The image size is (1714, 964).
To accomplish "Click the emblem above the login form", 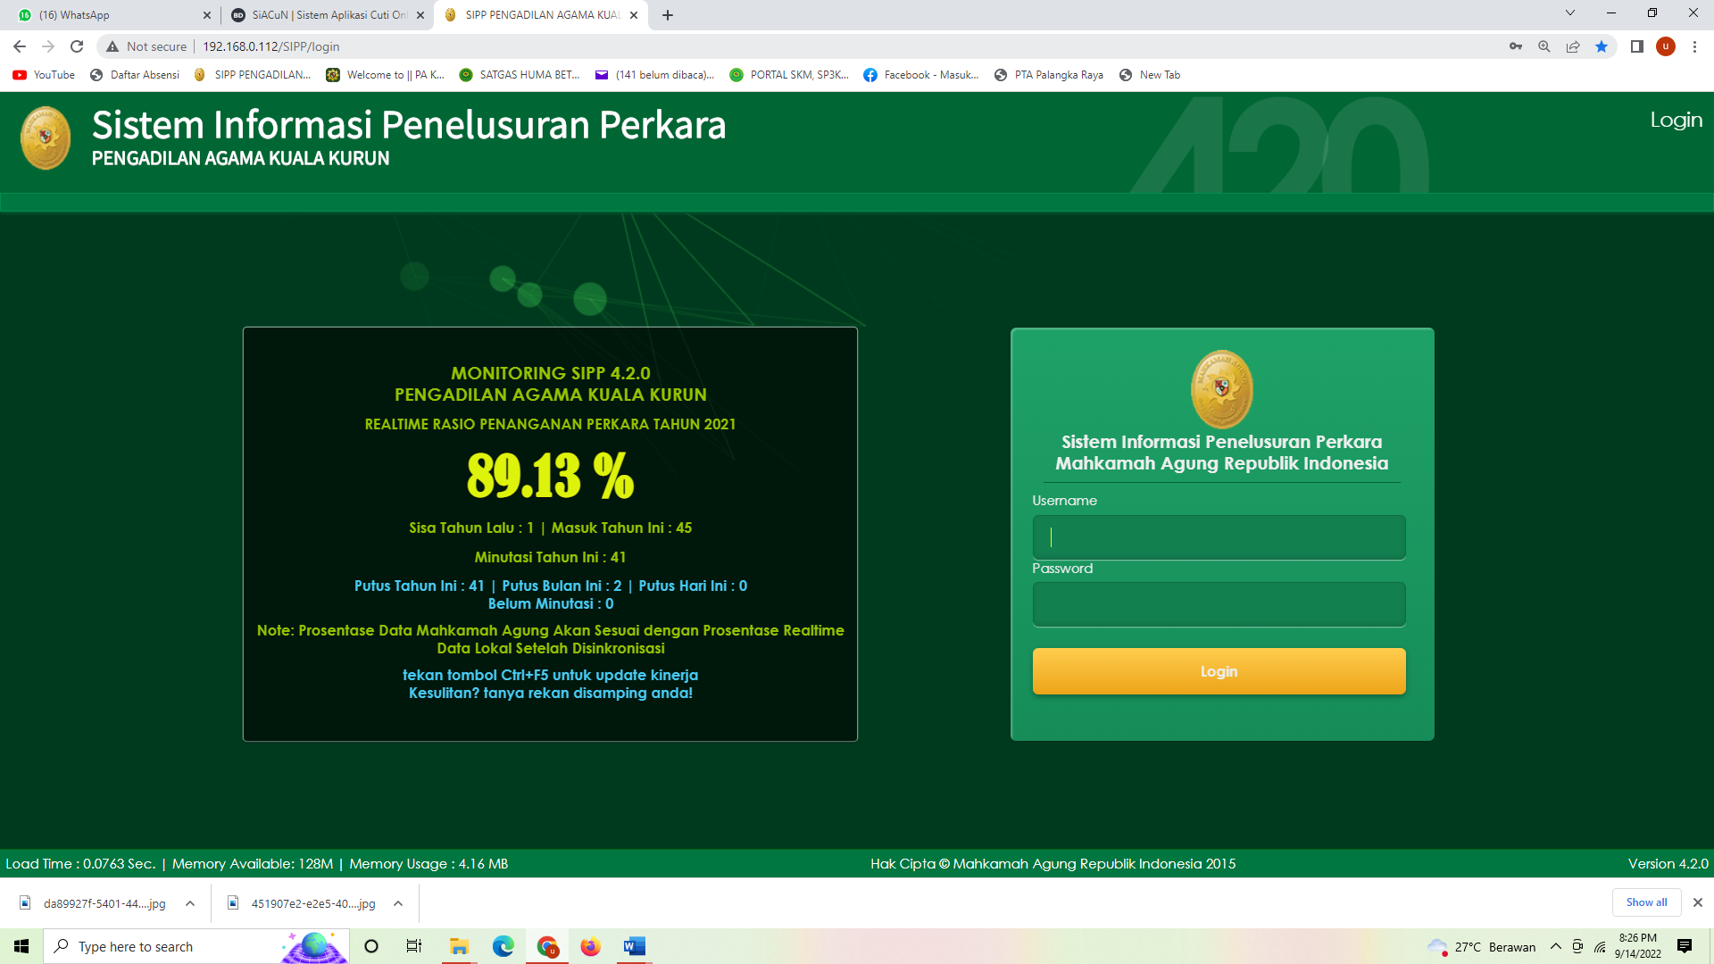I will tap(1222, 389).
